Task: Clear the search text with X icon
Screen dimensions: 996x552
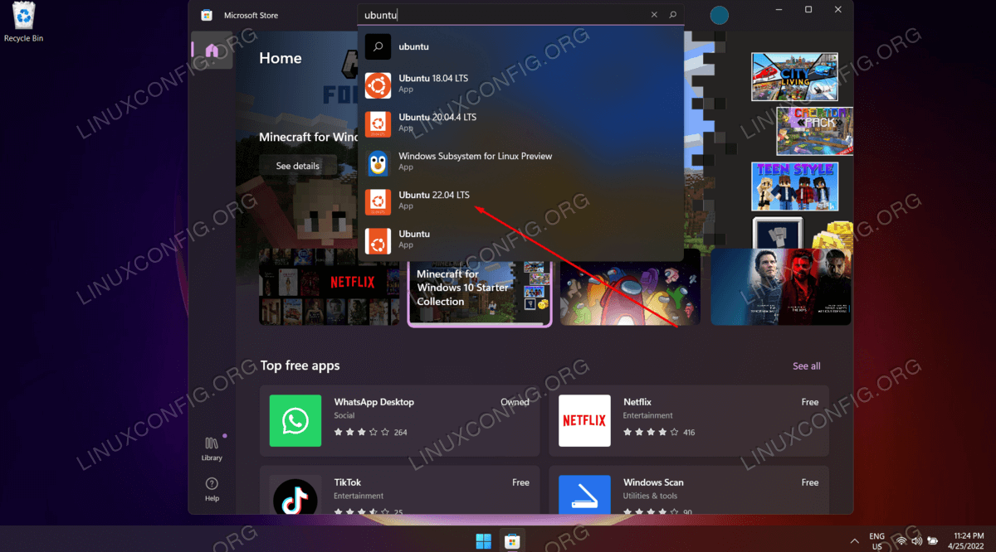Action: coord(654,15)
